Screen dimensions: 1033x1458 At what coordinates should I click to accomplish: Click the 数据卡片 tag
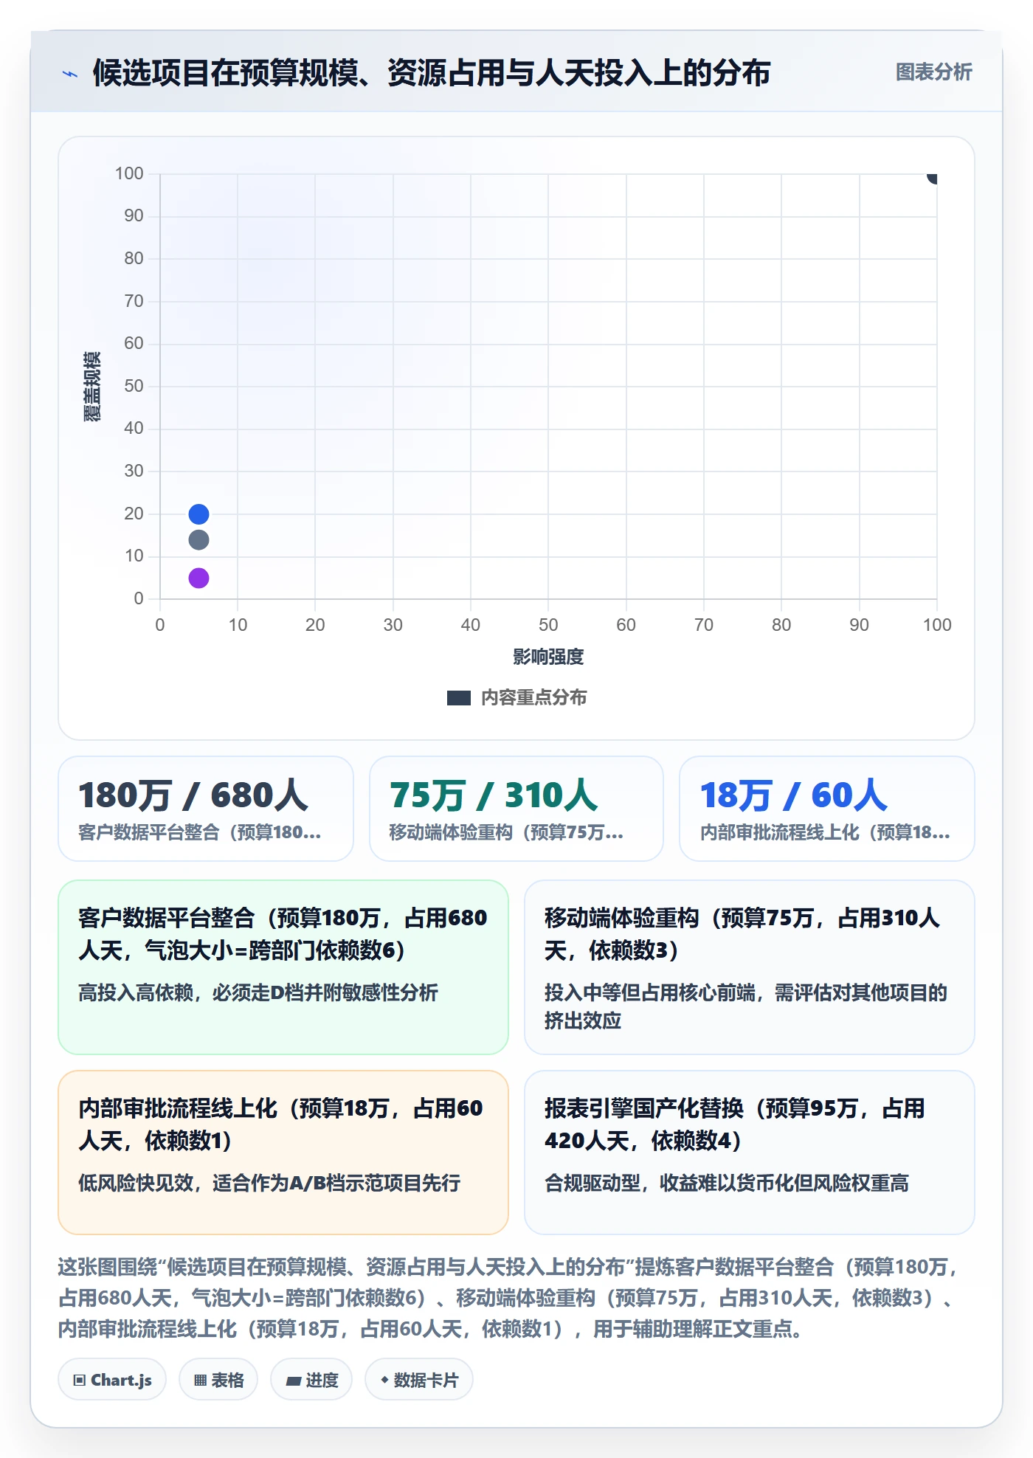419,1380
